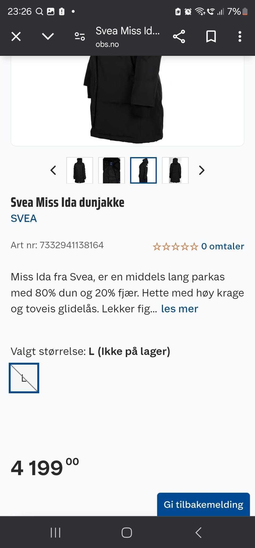Open the SVEA brand link
The width and height of the screenshot is (255, 548).
coord(24,219)
